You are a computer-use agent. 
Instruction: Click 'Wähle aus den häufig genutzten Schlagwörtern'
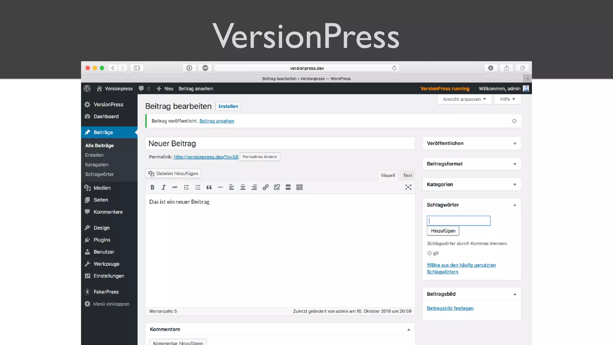click(461, 268)
